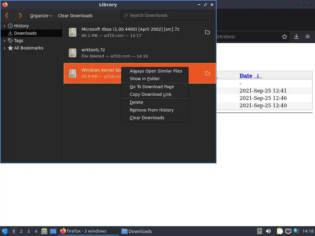
Task: Bookmark the page with the star icon
Action: point(284,37)
